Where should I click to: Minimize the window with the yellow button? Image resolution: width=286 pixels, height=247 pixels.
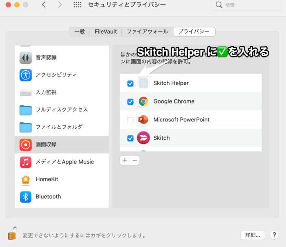(x=17, y=4)
